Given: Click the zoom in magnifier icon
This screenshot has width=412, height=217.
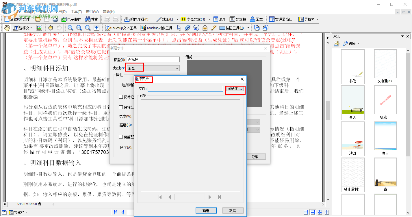Looking at the screenshot, I should click(x=70, y=28).
